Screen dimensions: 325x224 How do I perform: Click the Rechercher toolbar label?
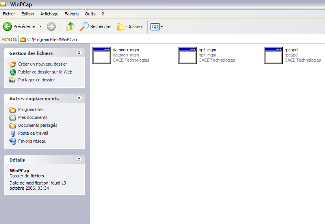(101, 26)
